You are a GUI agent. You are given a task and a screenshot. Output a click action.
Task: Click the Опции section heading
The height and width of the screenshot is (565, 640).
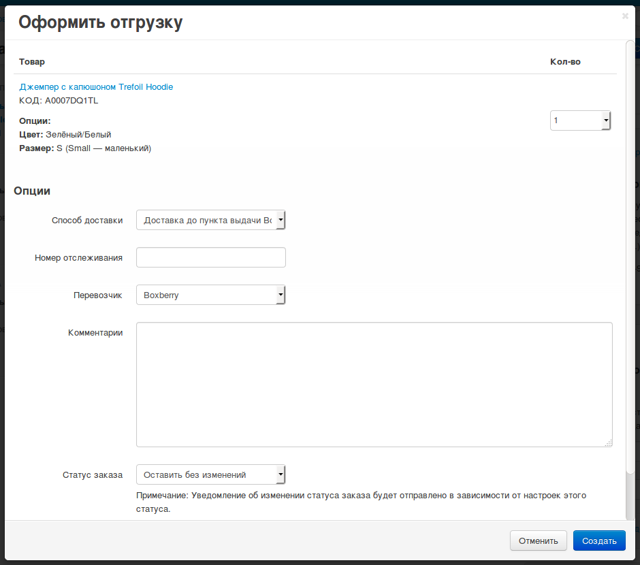tap(32, 191)
